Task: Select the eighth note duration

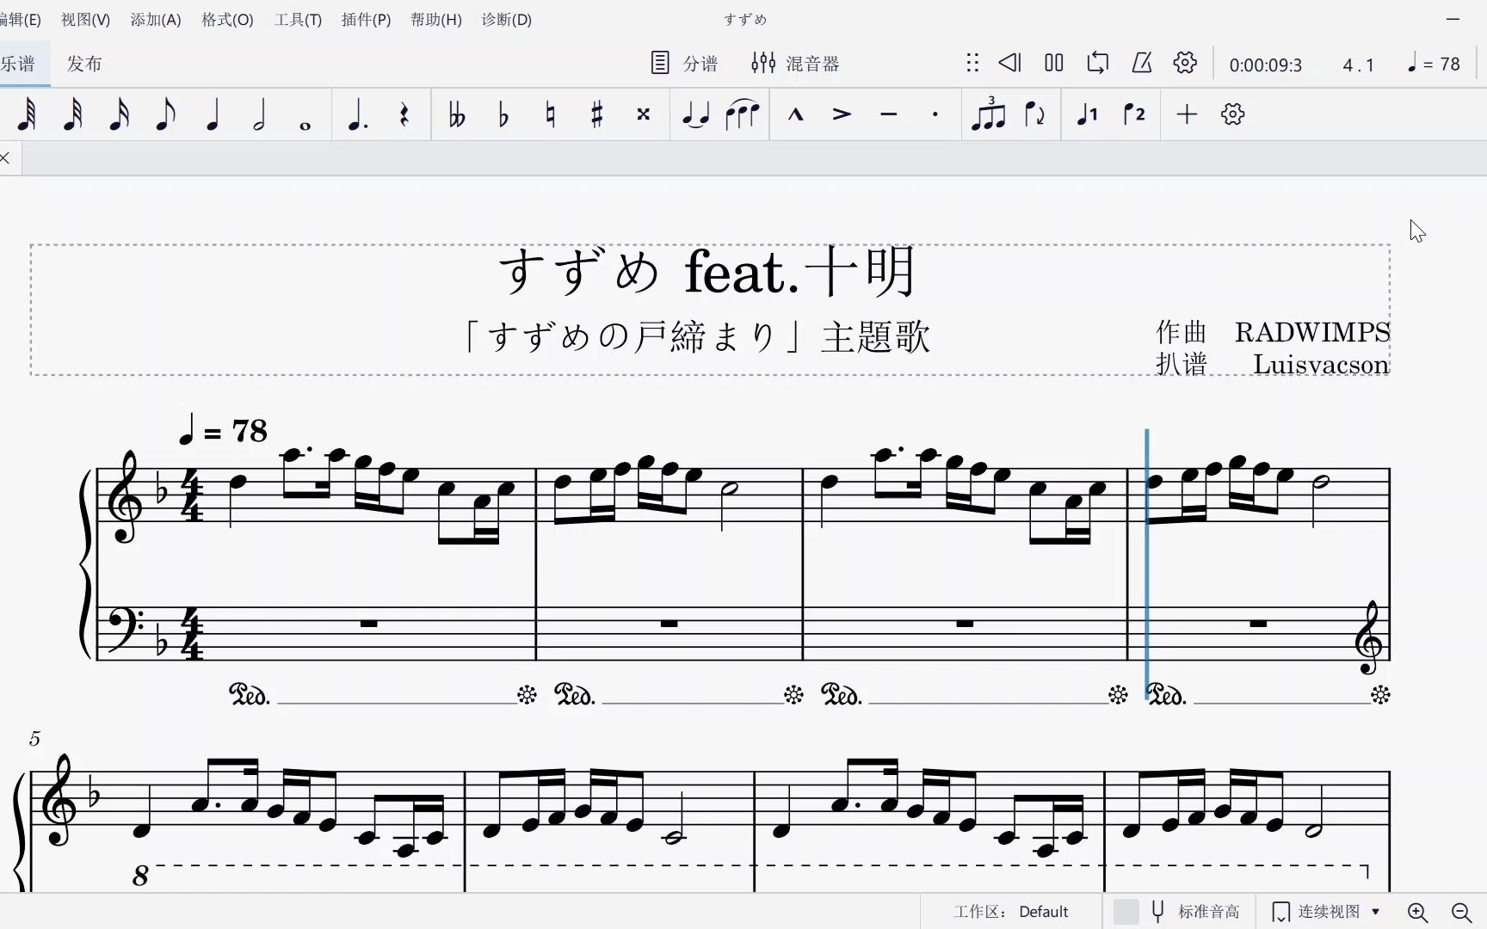Action: tap(166, 114)
